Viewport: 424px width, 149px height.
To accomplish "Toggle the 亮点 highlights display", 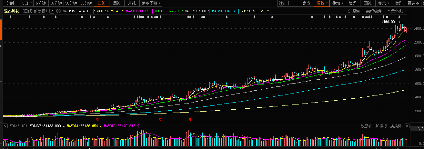I will pyautogui.click(x=306, y=4).
